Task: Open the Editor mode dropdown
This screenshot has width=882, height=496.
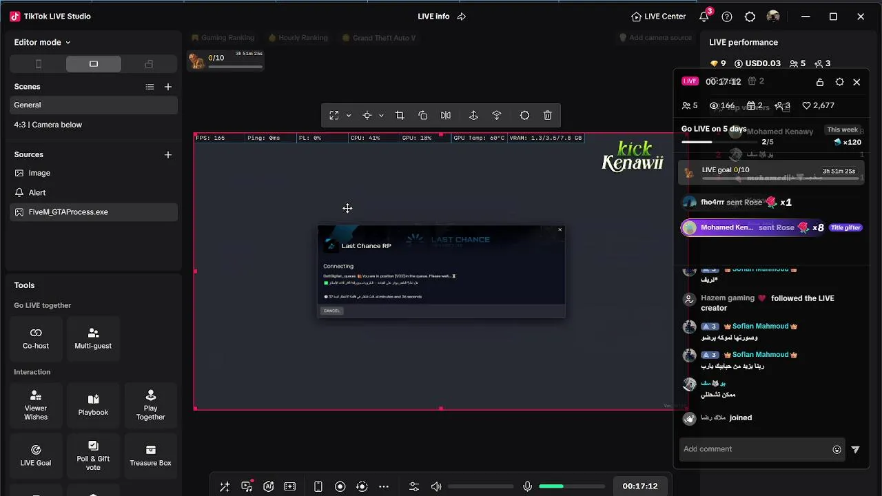Action: (x=42, y=42)
